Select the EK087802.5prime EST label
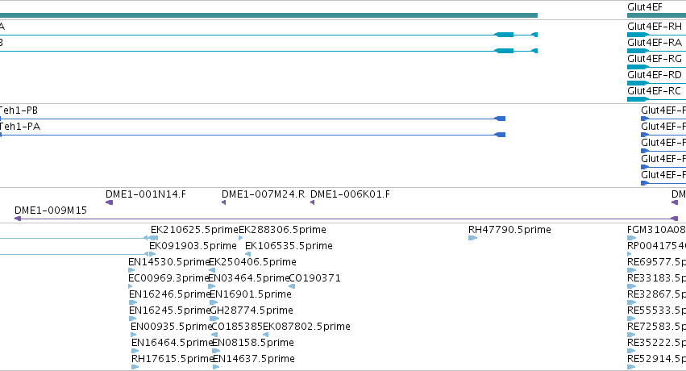This screenshot has height=371, width=686. pyautogui.click(x=306, y=327)
